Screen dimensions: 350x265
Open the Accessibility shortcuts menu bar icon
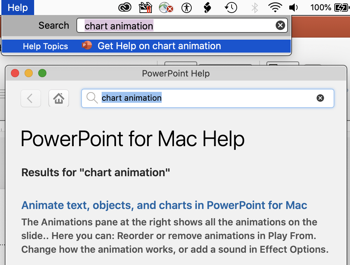(x=187, y=8)
